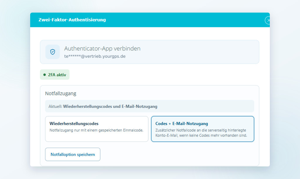Select the Wiederherstellungscodes emergency option
Viewport: 300px width, 179px height.
pyautogui.click(x=97, y=129)
